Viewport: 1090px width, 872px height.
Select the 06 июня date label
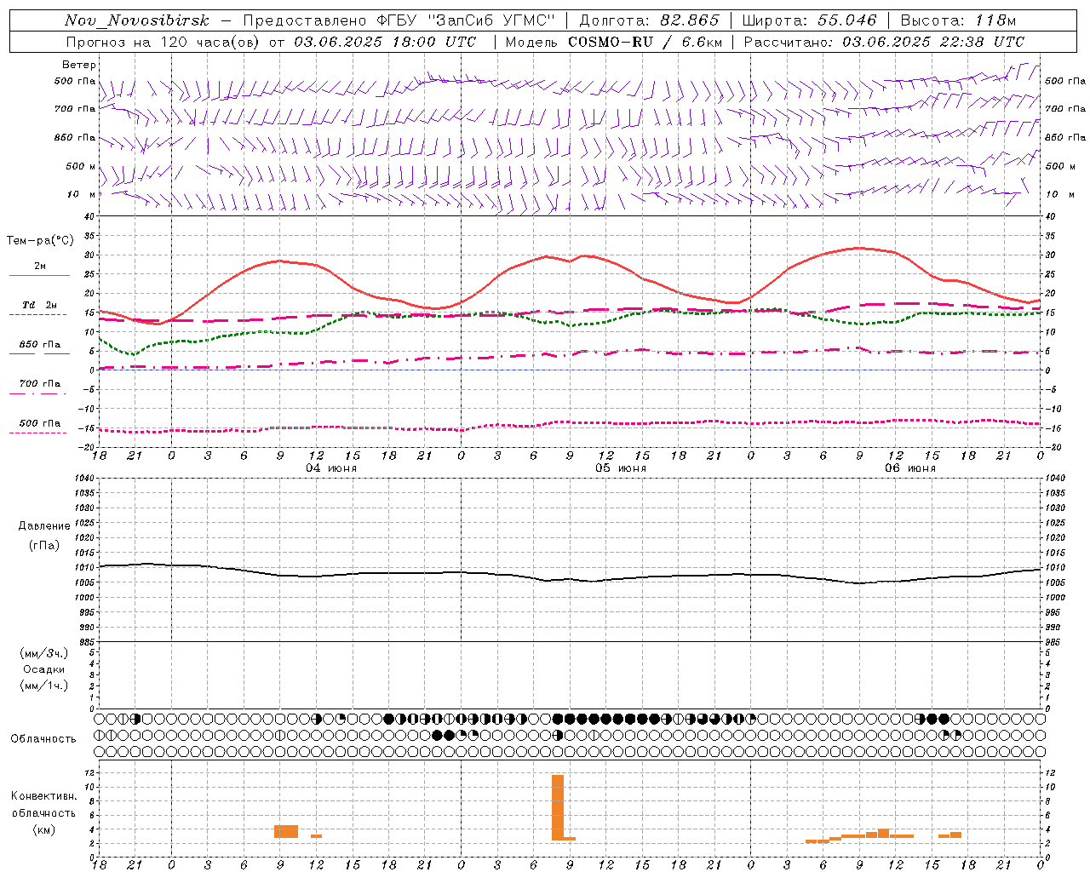(910, 468)
